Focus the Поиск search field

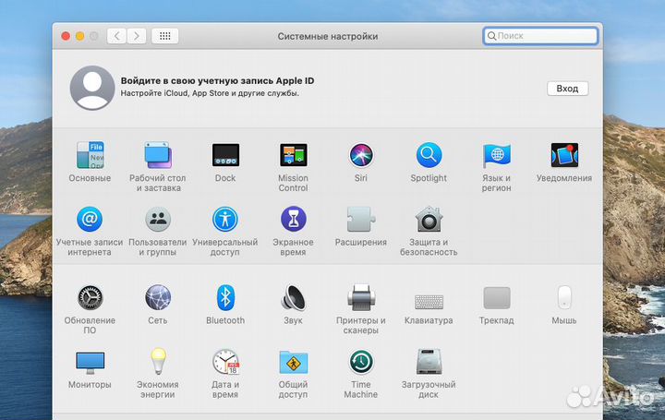tap(540, 36)
